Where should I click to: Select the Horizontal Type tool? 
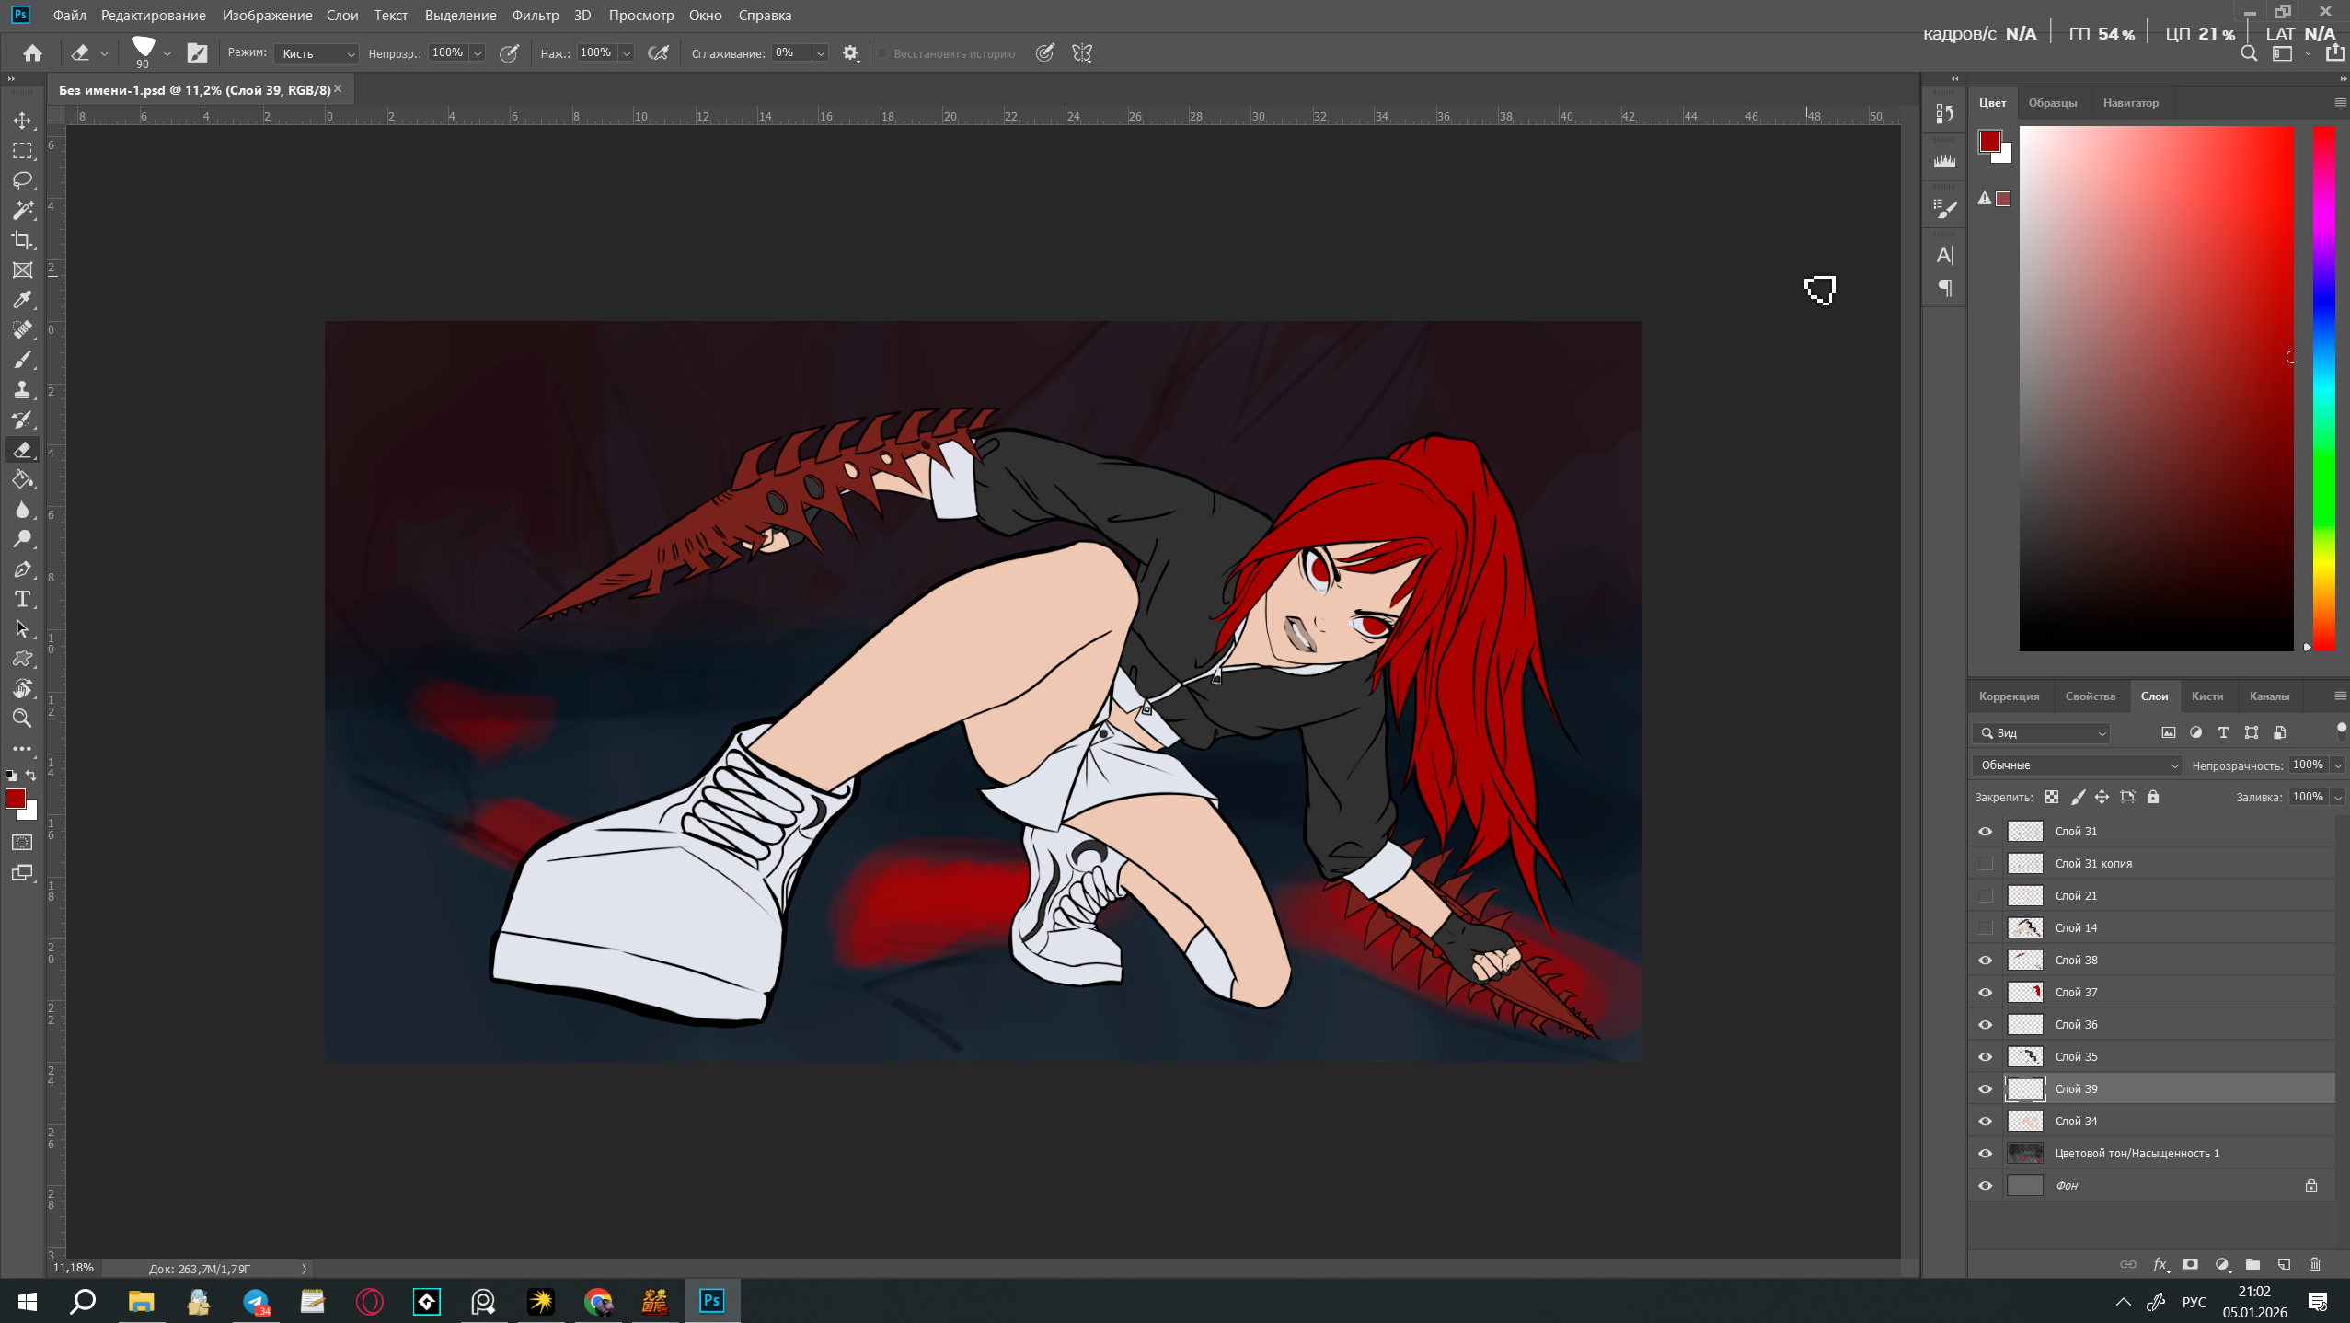pos(22,599)
